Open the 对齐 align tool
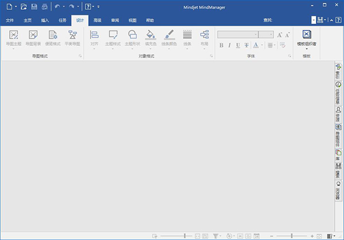The width and height of the screenshot is (344, 240). coord(95,39)
